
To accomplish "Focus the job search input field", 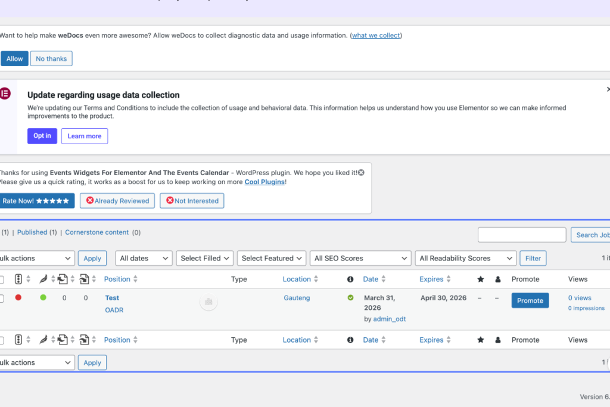I will [522, 235].
